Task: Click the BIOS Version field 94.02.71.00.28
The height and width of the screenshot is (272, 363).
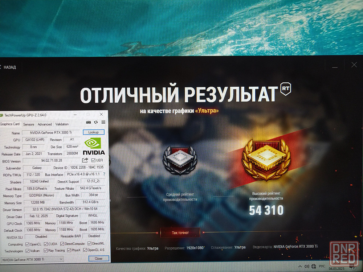Action: (52, 161)
